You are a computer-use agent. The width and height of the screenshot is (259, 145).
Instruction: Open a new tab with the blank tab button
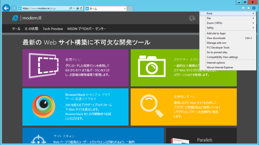coord(130,9)
